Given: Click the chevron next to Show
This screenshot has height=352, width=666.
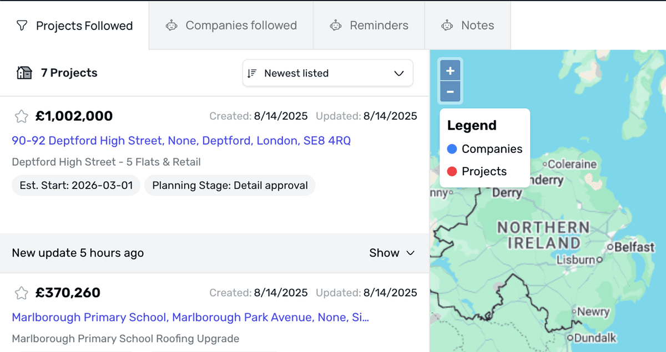Looking at the screenshot, I should (411, 253).
